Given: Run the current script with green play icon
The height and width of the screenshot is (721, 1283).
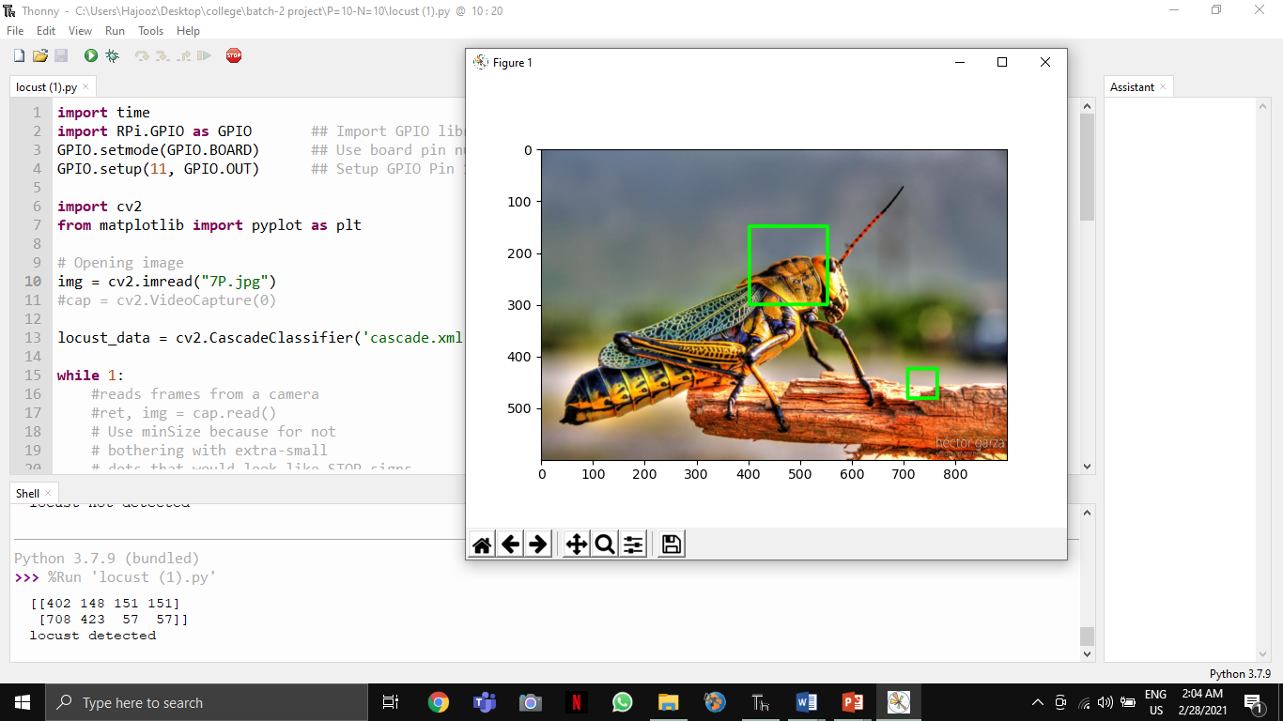Looking at the screenshot, I should coord(90,55).
